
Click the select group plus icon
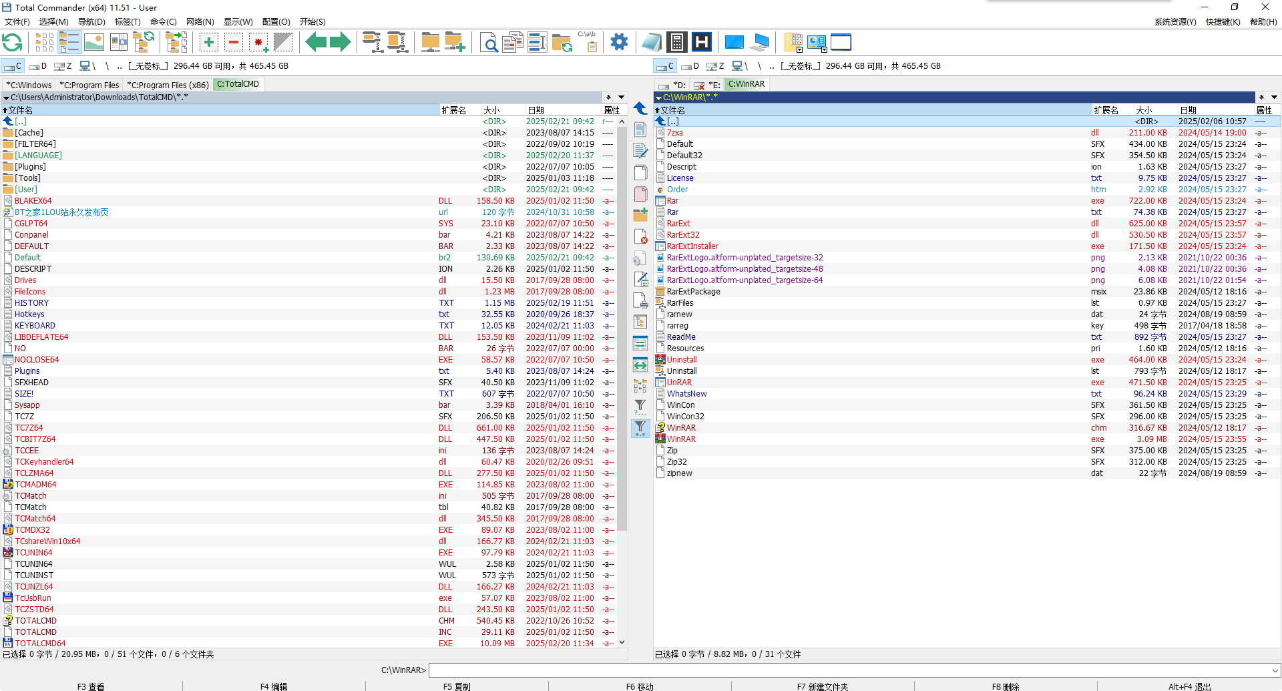pos(209,43)
